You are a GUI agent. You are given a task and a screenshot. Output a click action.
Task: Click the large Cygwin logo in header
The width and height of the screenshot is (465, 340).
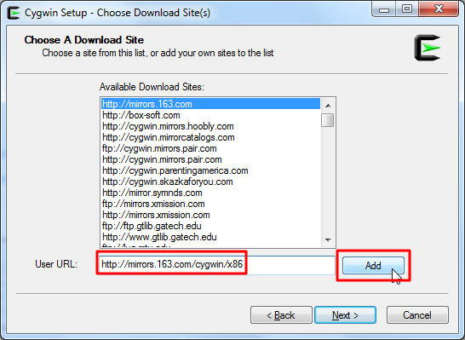click(428, 48)
